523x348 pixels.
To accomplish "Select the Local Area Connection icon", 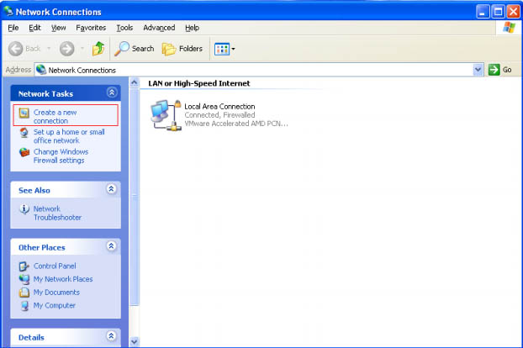I will pos(166,115).
